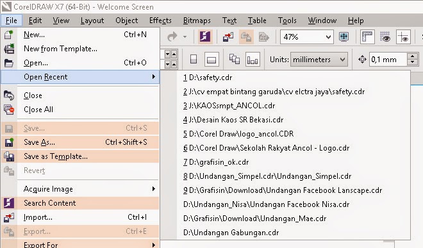The height and width of the screenshot is (248, 423).
Task: Open the Window menu
Action: point(322,21)
